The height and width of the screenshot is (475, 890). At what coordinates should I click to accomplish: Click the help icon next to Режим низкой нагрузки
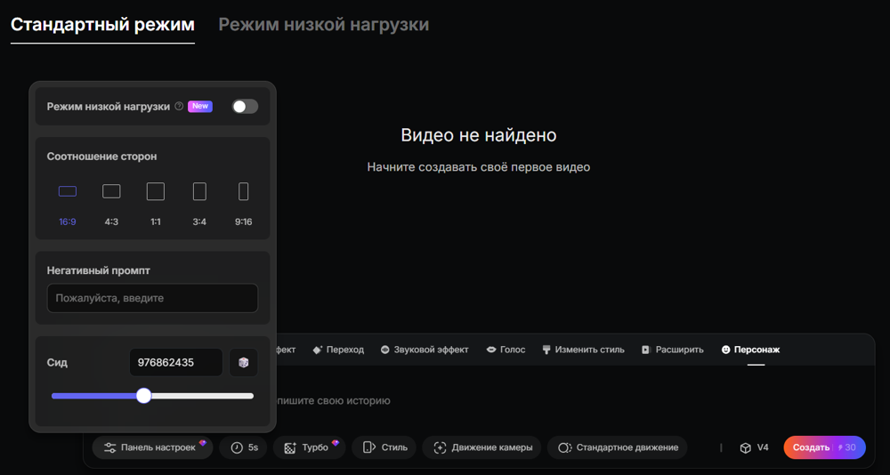tap(180, 106)
